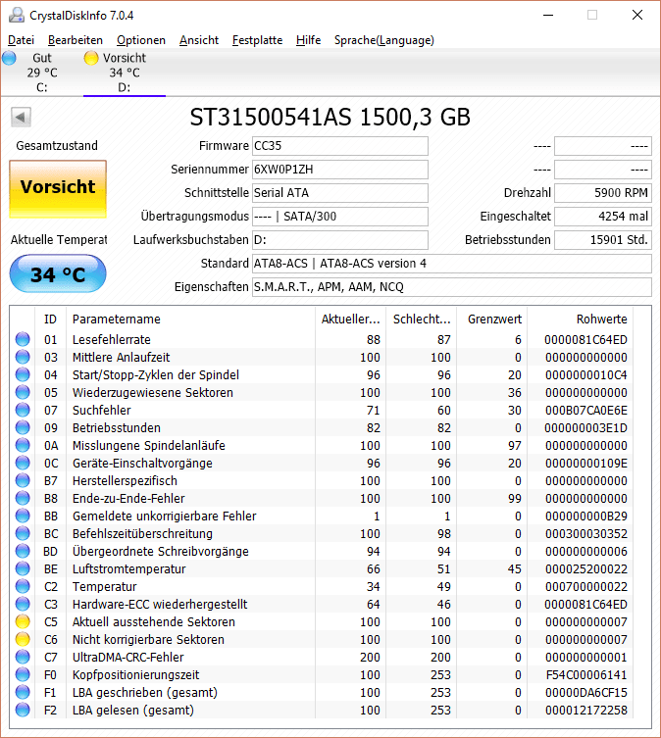
Task: Click the Betriebsstunden field 15901 Std.
Action: tap(603, 240)
